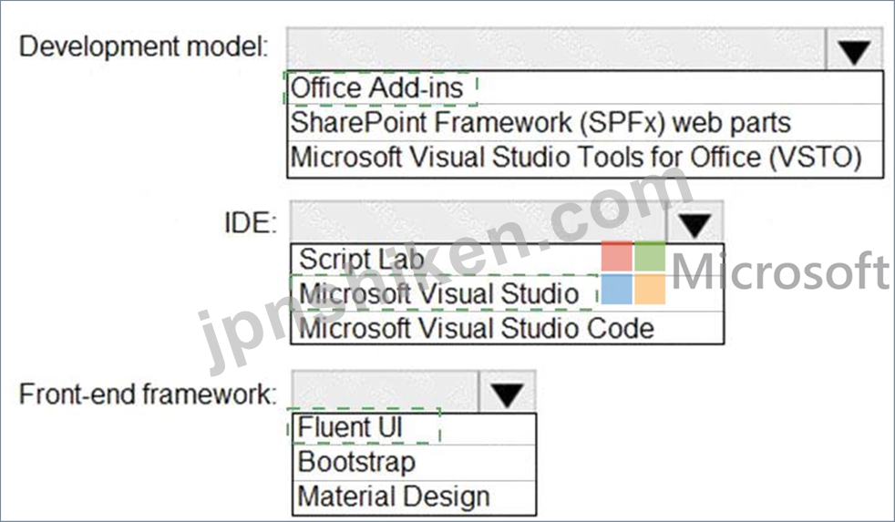The image size is (895, 522).
Task: Pick Microsoft Visual Studio Code option
Action: coord(507,328)
